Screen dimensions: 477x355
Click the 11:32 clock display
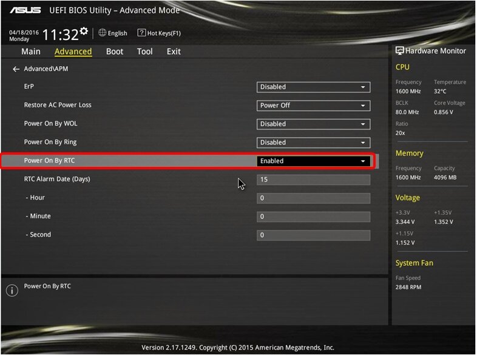pyautogui.click(x=60, y=35)
